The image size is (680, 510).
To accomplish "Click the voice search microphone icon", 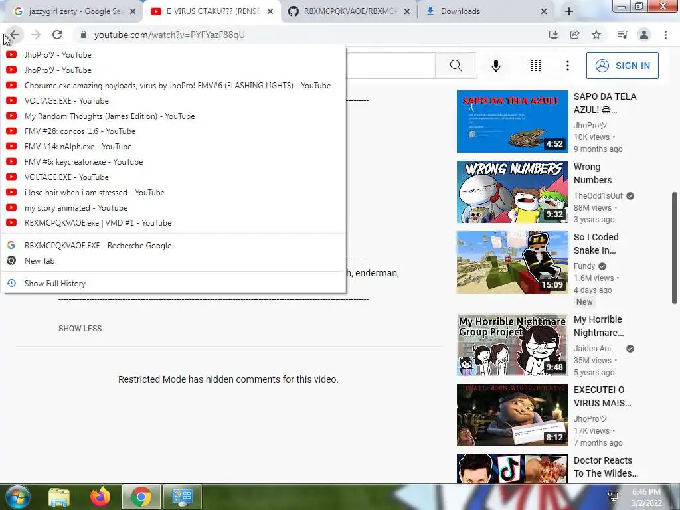I will tap(496, 66).
